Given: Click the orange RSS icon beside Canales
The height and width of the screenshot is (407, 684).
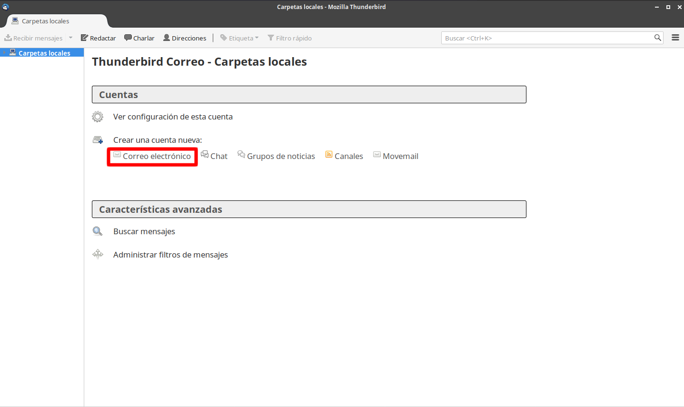Looking at the screenshot, I should (329, 154).
